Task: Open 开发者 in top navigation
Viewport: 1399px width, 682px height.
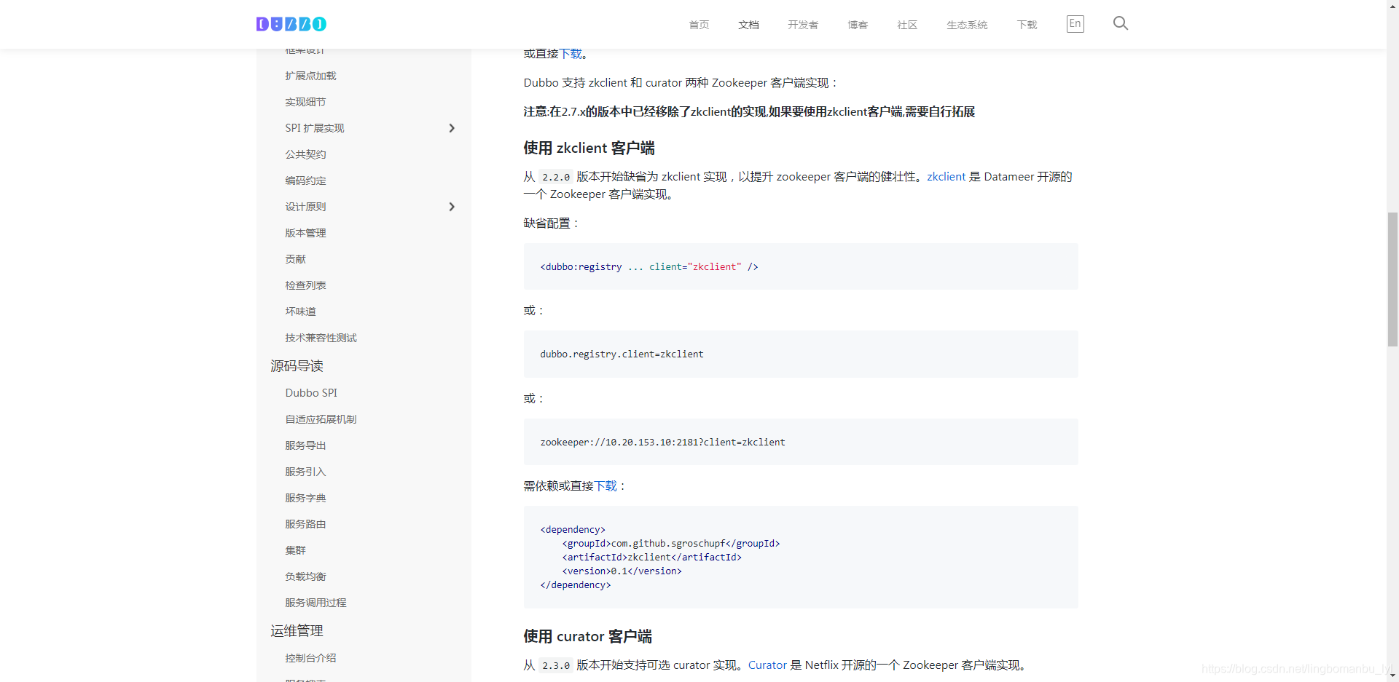Action: [x=802, y=25]
